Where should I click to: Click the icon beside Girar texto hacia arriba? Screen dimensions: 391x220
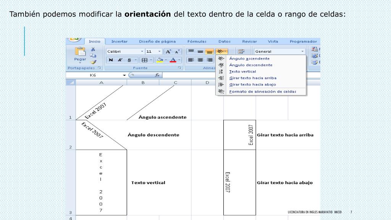click(x=221, y=78)
